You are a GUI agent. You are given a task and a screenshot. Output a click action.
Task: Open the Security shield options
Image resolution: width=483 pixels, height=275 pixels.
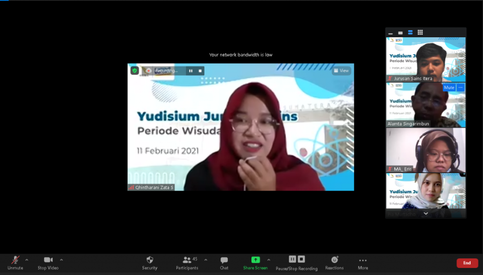(x=150, y=263)
